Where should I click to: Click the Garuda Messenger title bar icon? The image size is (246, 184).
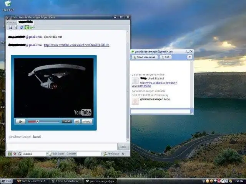click(8, 17)
